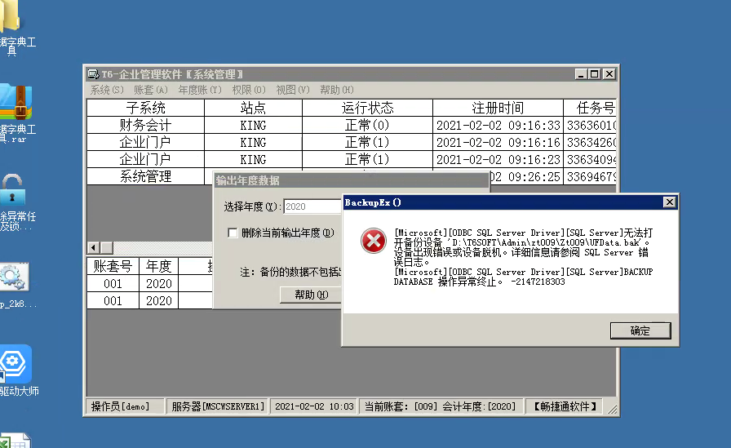Click the 2021-02-02 09:16:33 timestamp cell
Image resolution: width=731 pixels, height=448 pixels.
click(x=498, y=125)
